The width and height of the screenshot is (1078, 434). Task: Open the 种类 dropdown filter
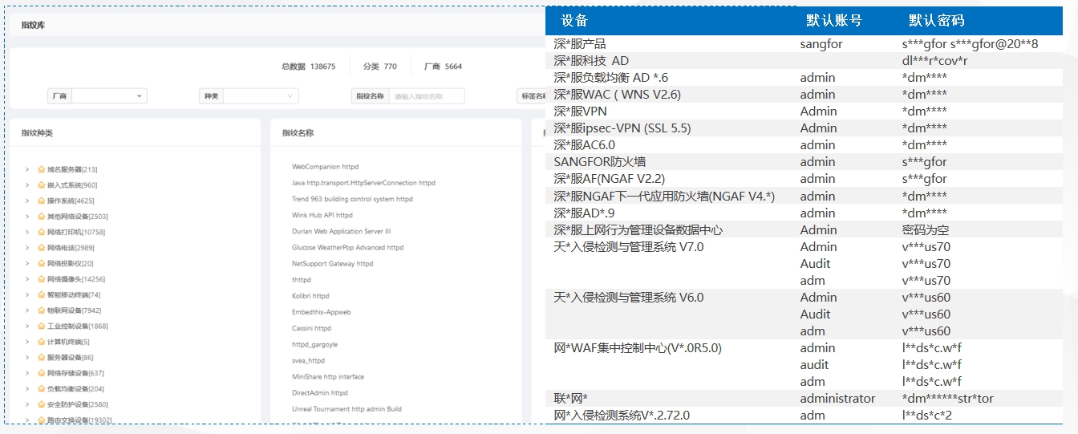pyautogui.click(x=261, y=96)
